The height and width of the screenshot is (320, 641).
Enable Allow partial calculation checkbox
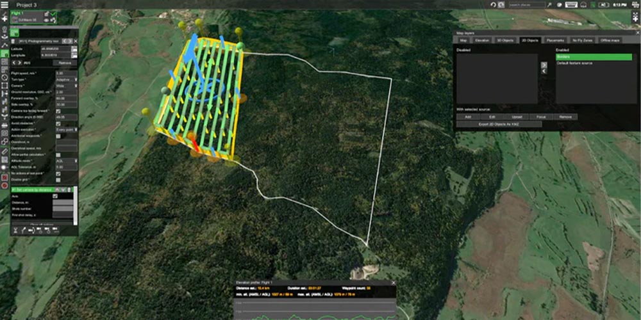point(58,155)
